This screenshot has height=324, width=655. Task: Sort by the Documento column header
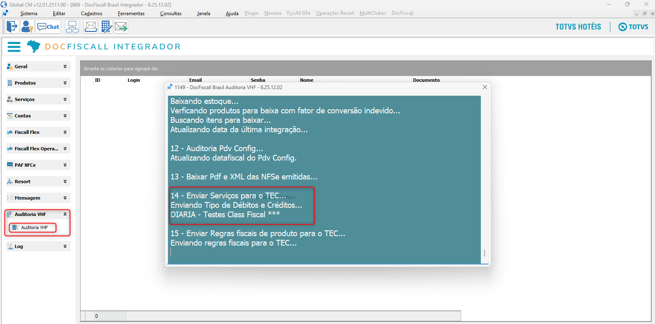point(426,80)
